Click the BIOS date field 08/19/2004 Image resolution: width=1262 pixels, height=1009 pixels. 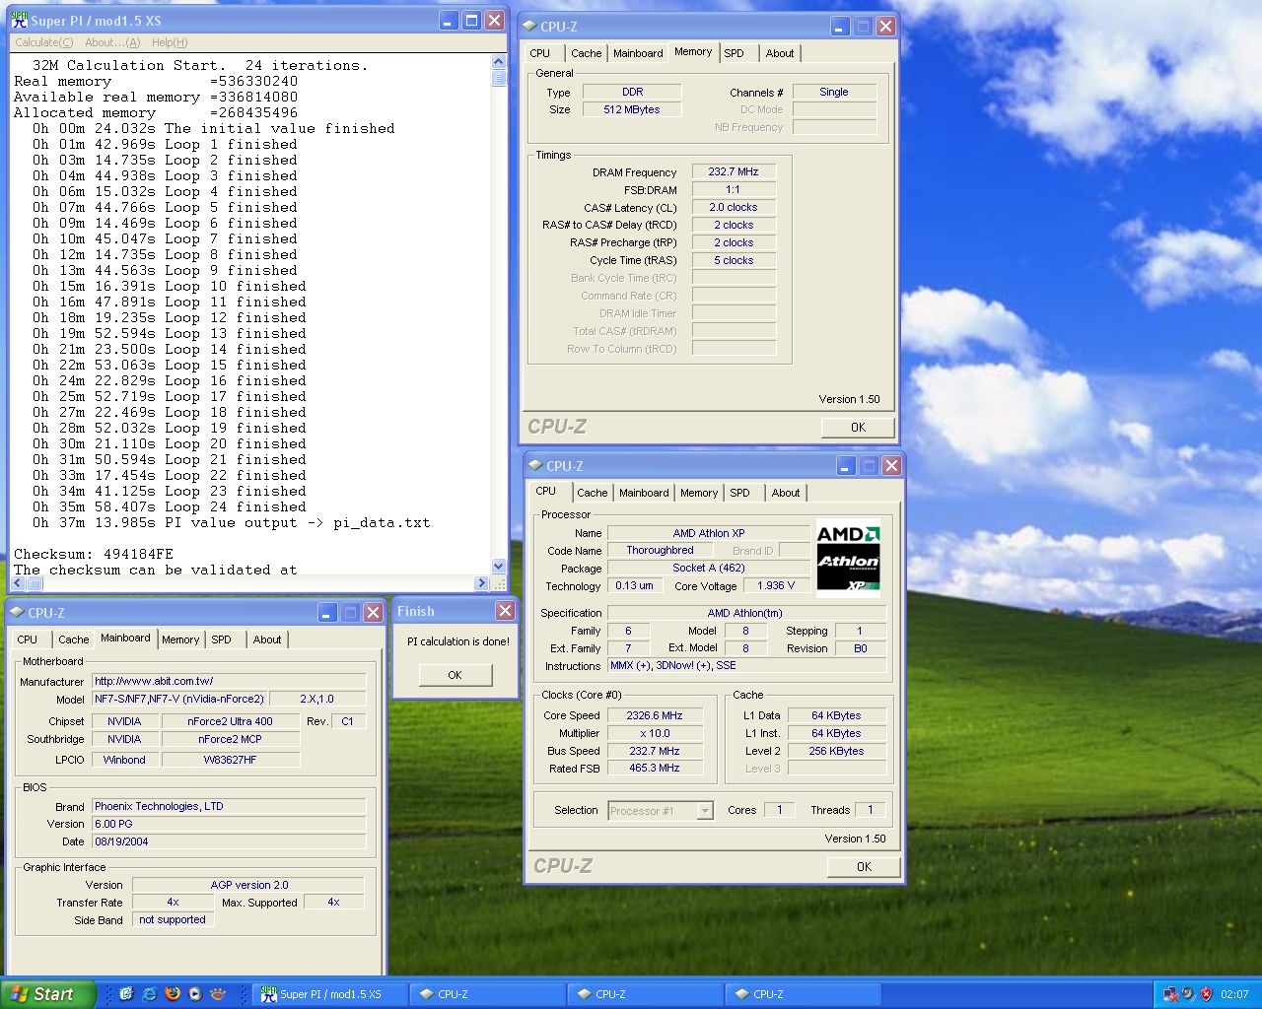[229, 841]
